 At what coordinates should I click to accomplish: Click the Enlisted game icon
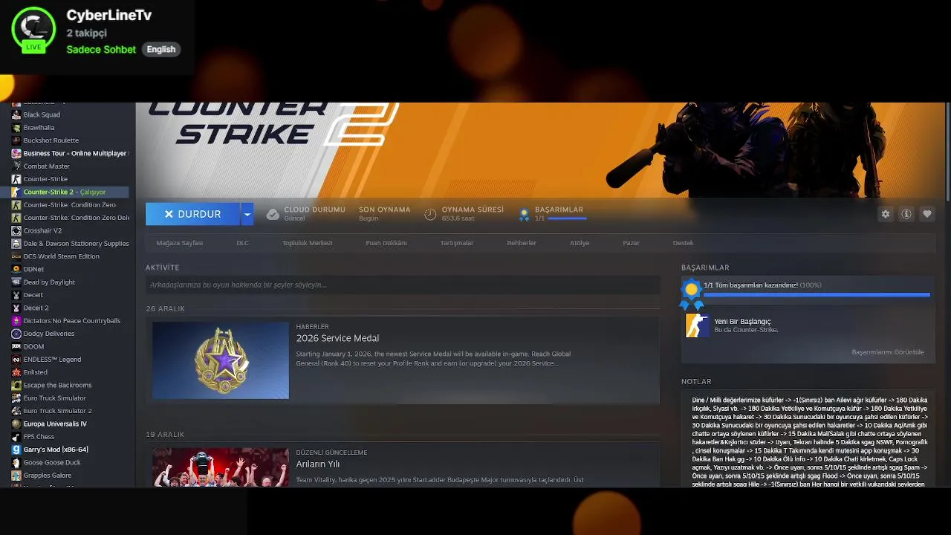pos(16,372)
